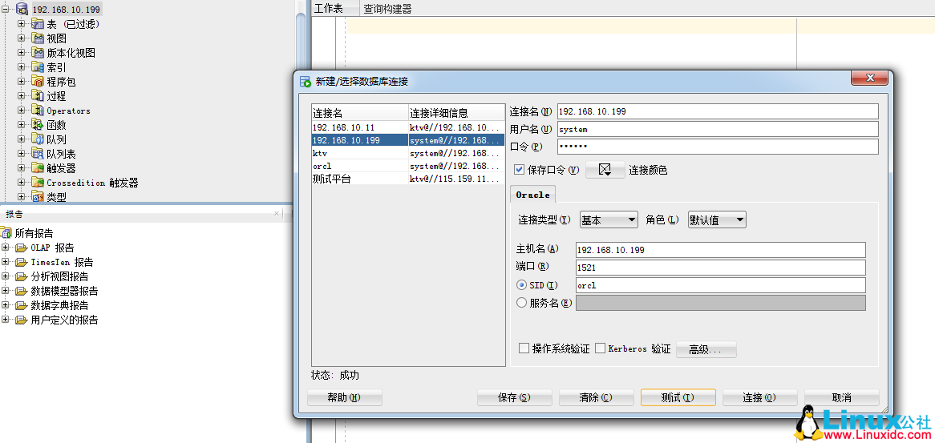Click the 端口 input field
935x443 pixels.
click(x=720, y=268)
